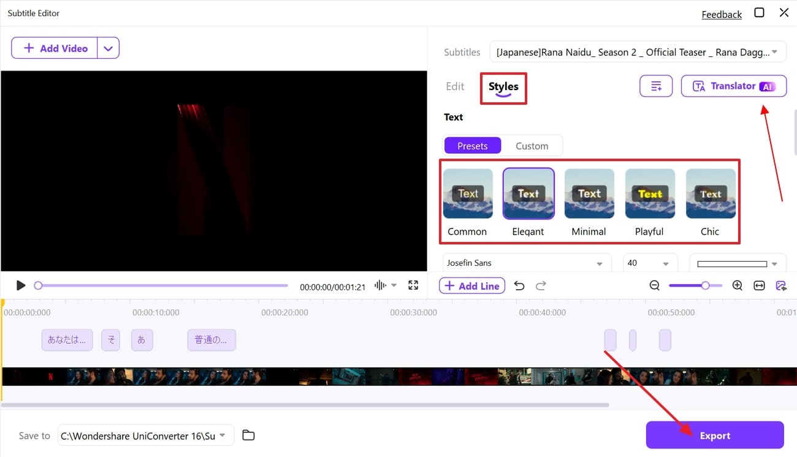Choose the Playful text preset thumbnail

click(650, 194)
